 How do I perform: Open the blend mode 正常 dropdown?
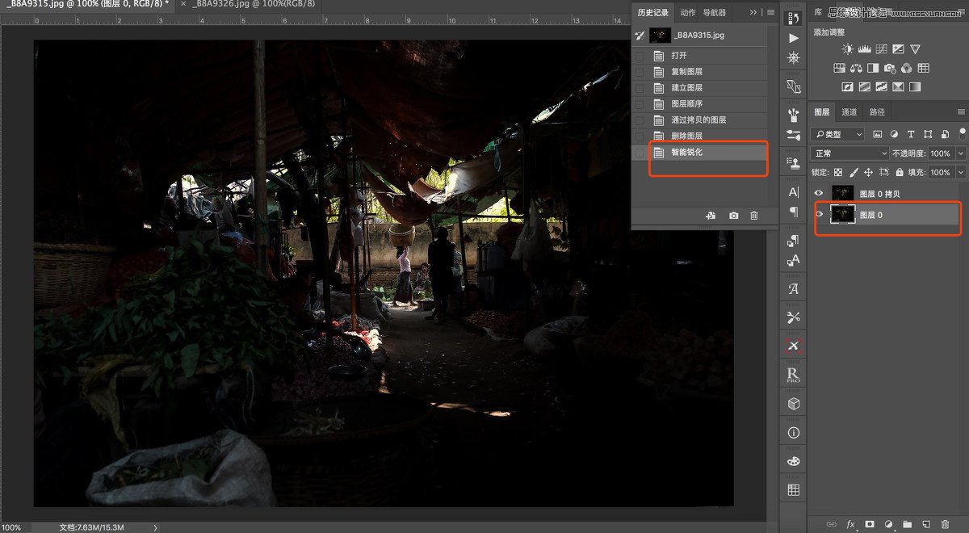point(849,153)
